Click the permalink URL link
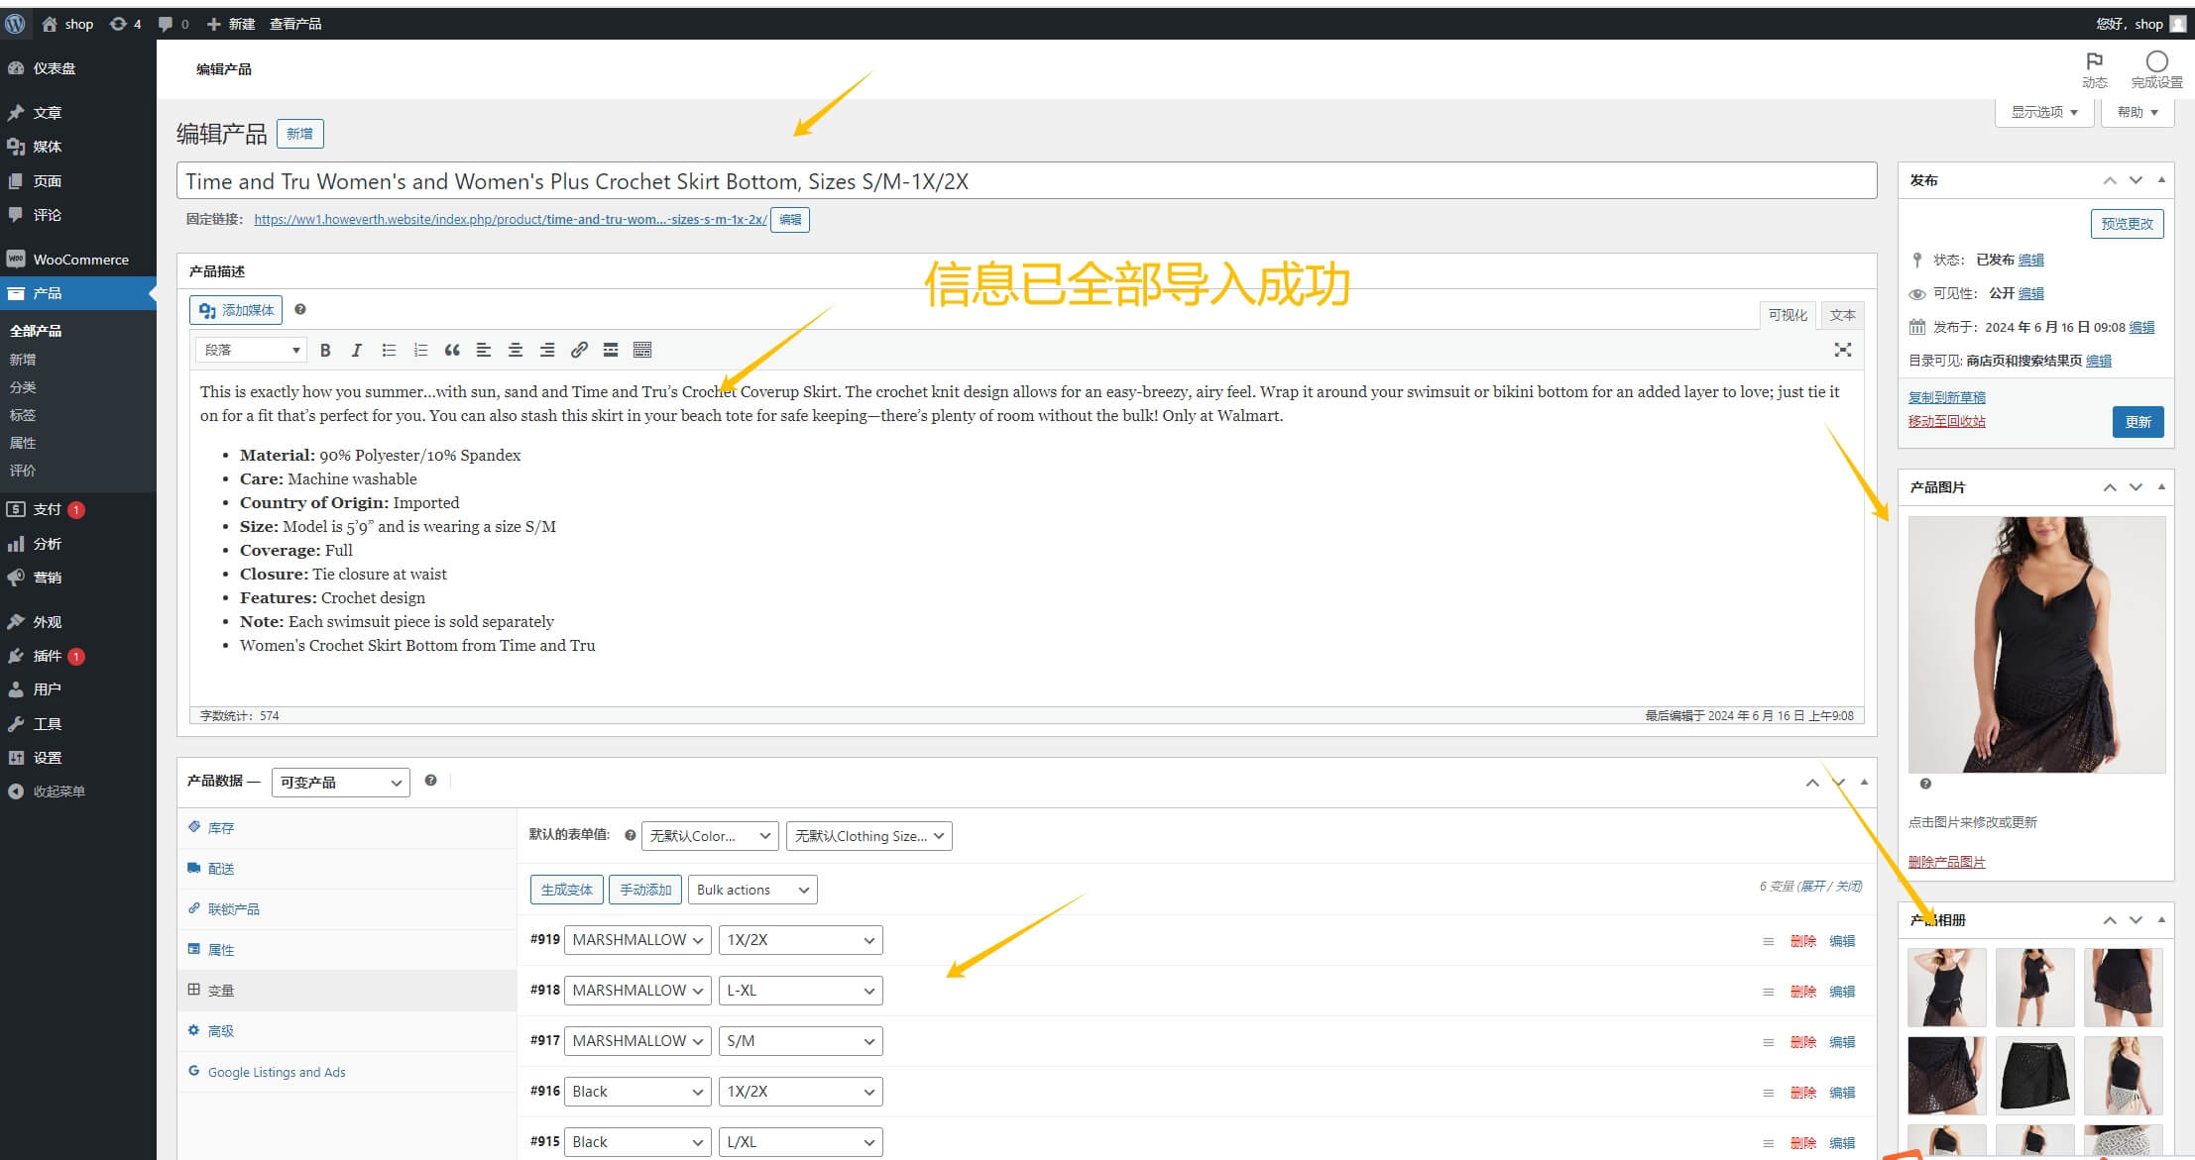Viewport: 2195px width, 1160px height. pos(510,219)
